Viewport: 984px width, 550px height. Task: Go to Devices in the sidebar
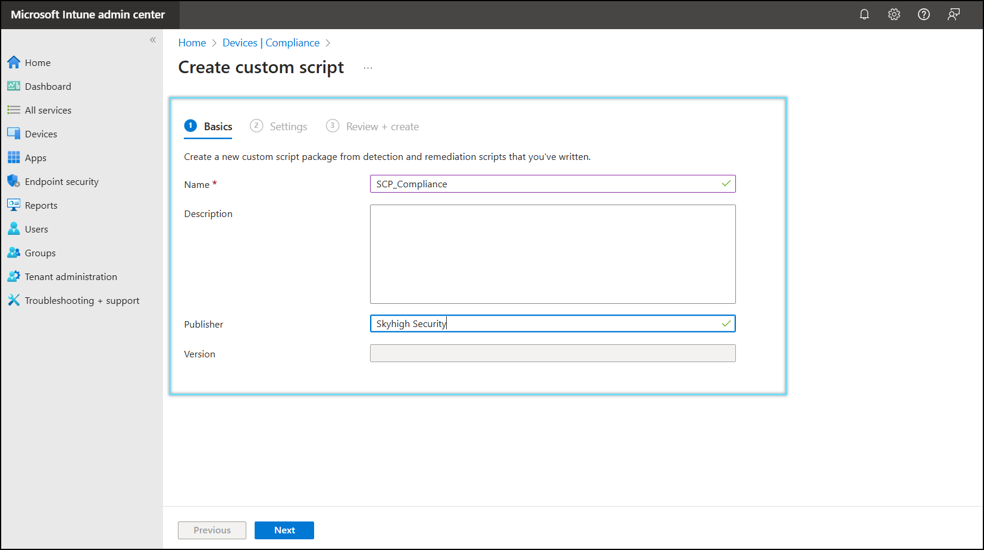coord(41,134)
